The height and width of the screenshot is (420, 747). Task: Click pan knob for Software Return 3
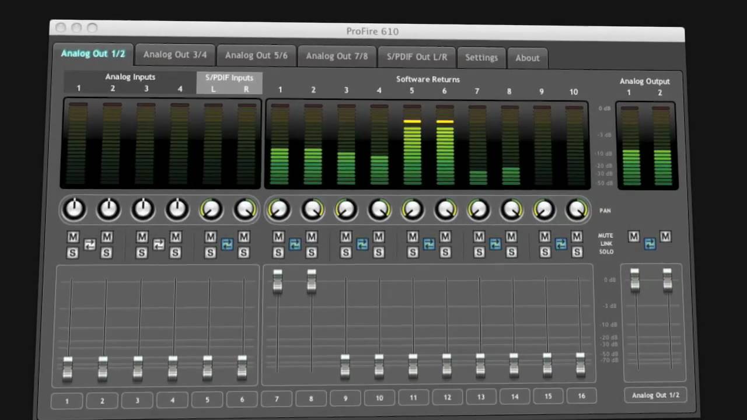pyautogui.click(x=346, y=209)
